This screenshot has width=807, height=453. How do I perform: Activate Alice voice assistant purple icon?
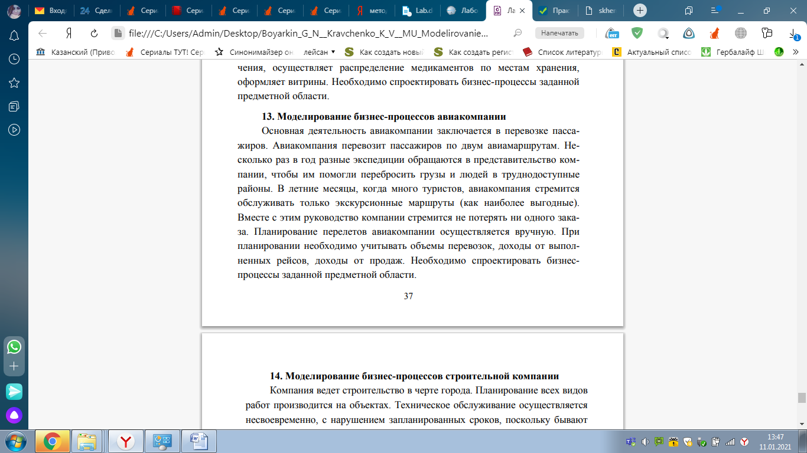pos(14,415)
